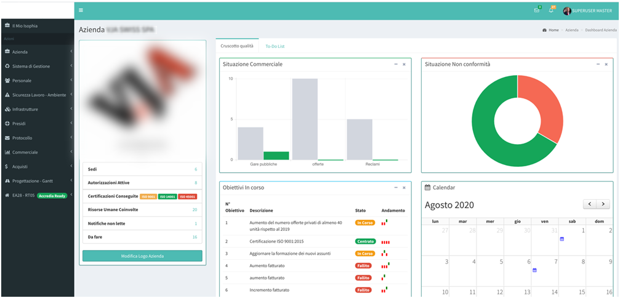Click the Modifica Logo Azienda button
Screen dimensions: 620x298
[142, 256]
